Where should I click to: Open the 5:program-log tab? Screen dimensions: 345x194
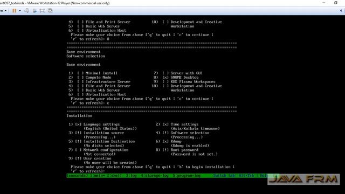pyautogui.click(x=187, y=176)
